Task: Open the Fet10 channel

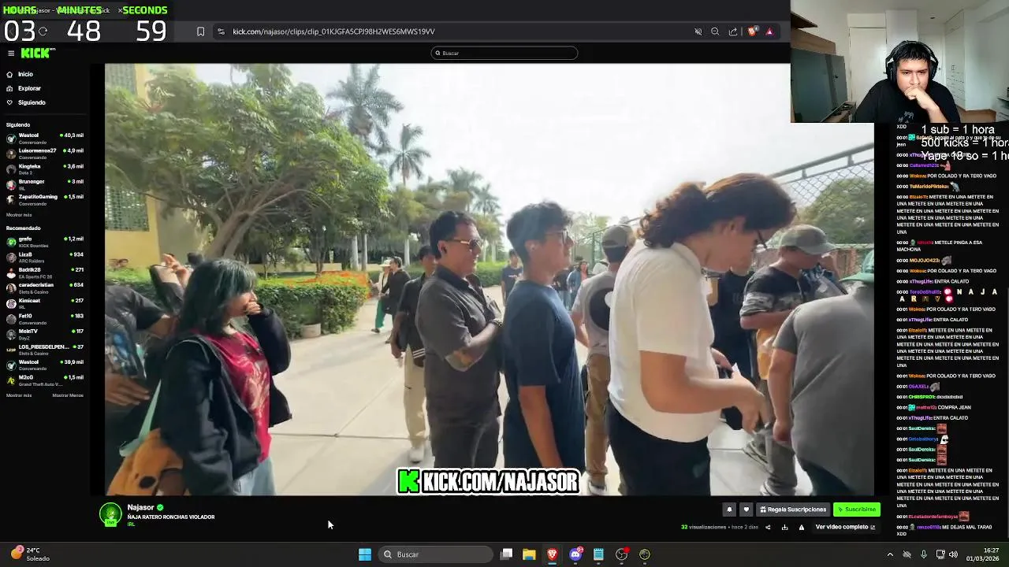Action: [45, 319]
